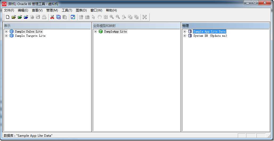Click the database cylinder icon of System DB

click(x=190, y=36)
